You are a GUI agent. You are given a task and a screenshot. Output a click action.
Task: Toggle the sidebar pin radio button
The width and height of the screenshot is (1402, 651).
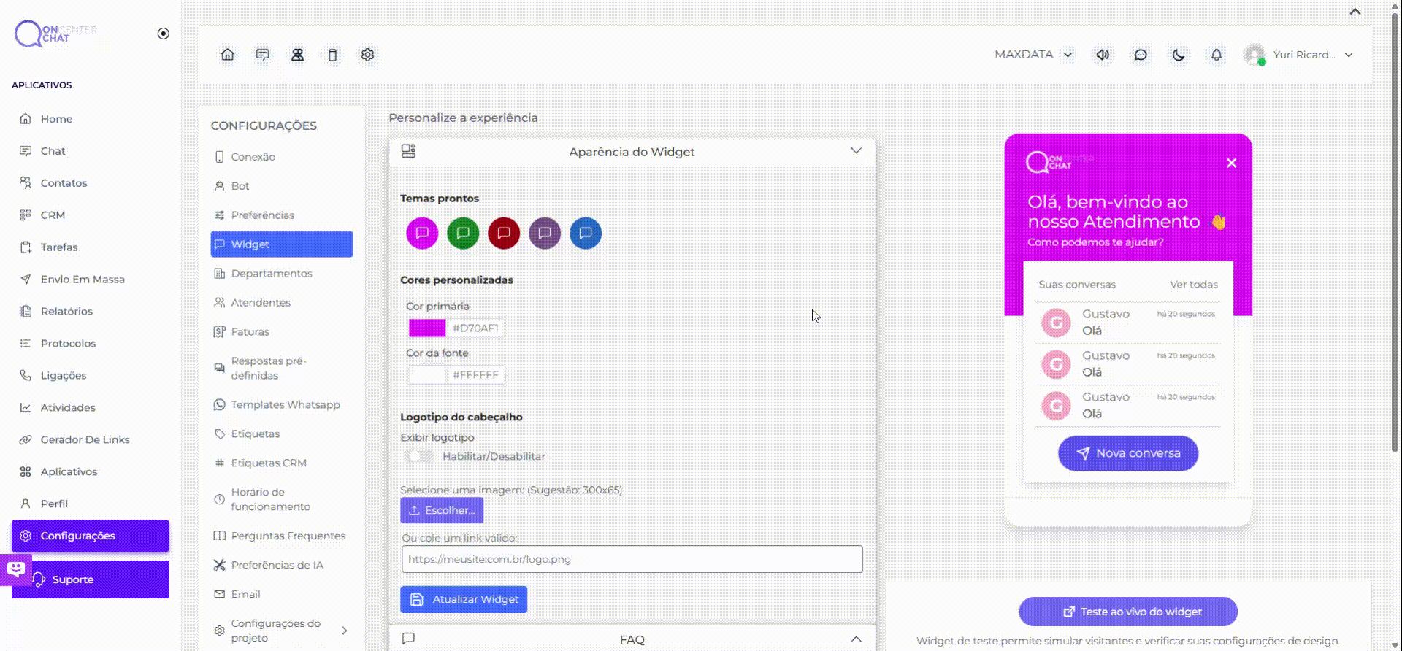tap(164, 34)
